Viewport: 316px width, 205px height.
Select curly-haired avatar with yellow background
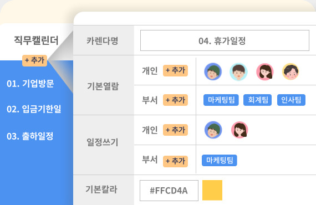290,71
